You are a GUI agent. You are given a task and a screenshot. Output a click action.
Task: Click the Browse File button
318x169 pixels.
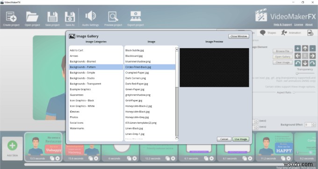pos(282,51)
